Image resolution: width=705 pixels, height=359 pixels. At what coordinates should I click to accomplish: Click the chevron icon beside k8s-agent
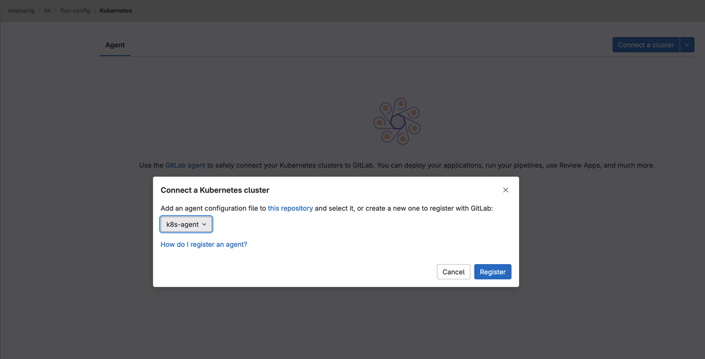[204, 224]
